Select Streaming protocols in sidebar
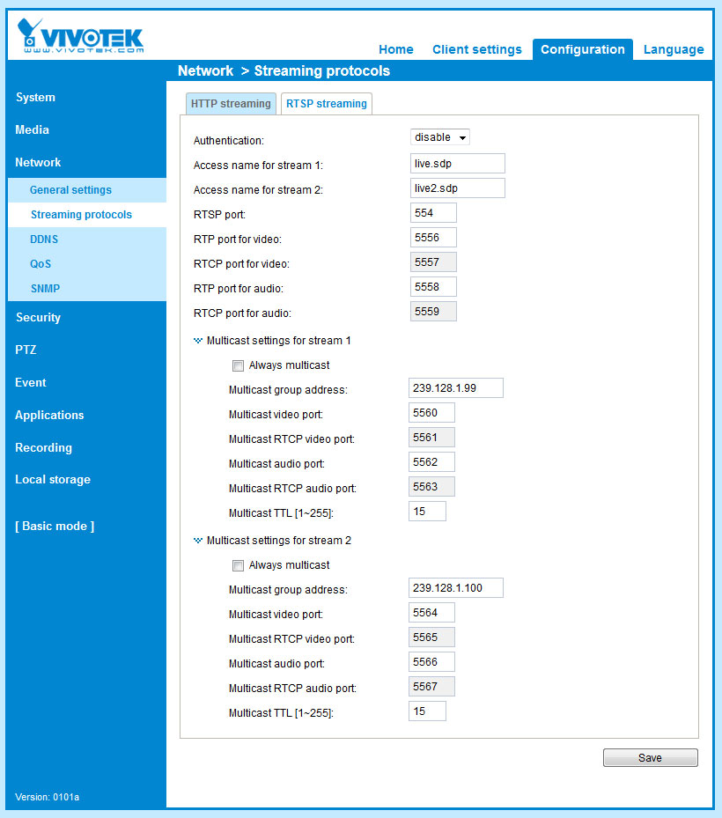 [81, 215]
